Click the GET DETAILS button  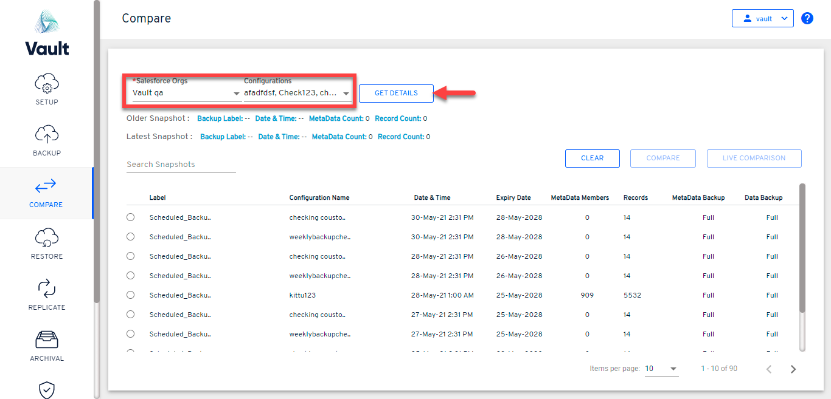[396, 94]
